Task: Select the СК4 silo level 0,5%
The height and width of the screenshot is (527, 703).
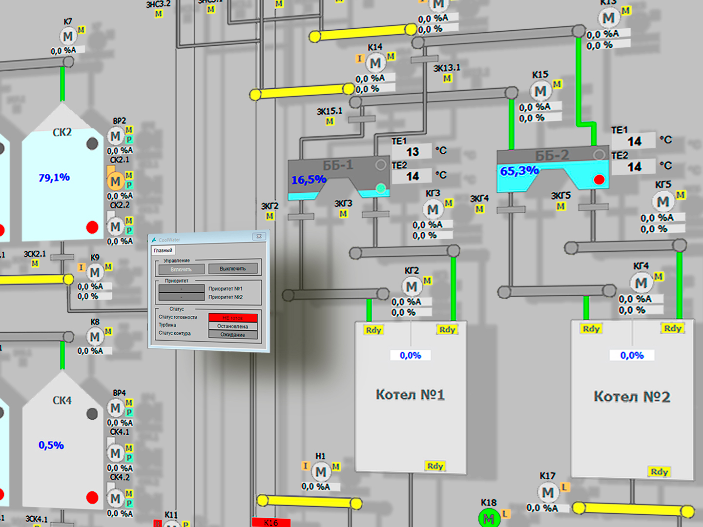Action: (51, 445)
